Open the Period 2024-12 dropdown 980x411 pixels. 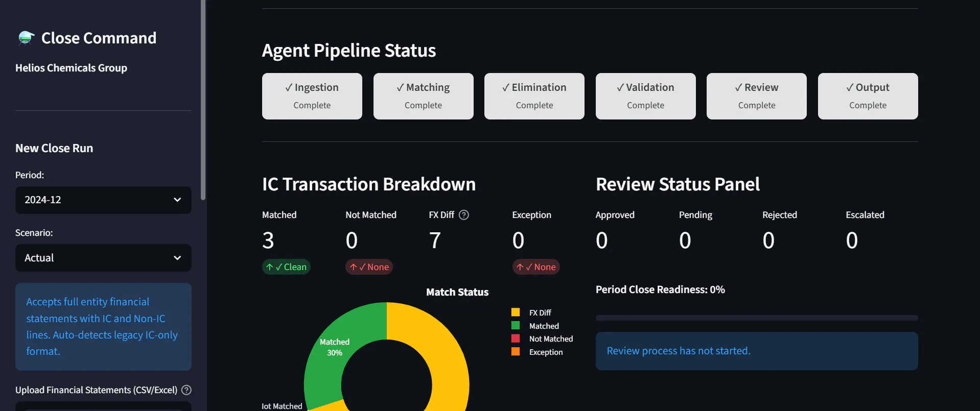(x=103, y=200)
